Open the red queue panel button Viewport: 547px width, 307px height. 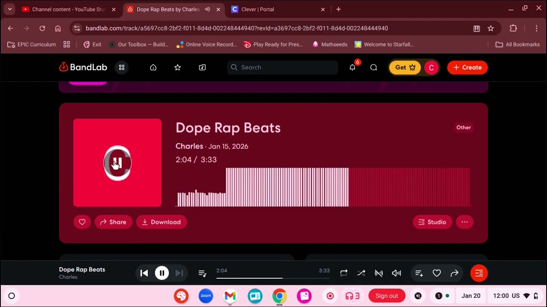point(479,273)
